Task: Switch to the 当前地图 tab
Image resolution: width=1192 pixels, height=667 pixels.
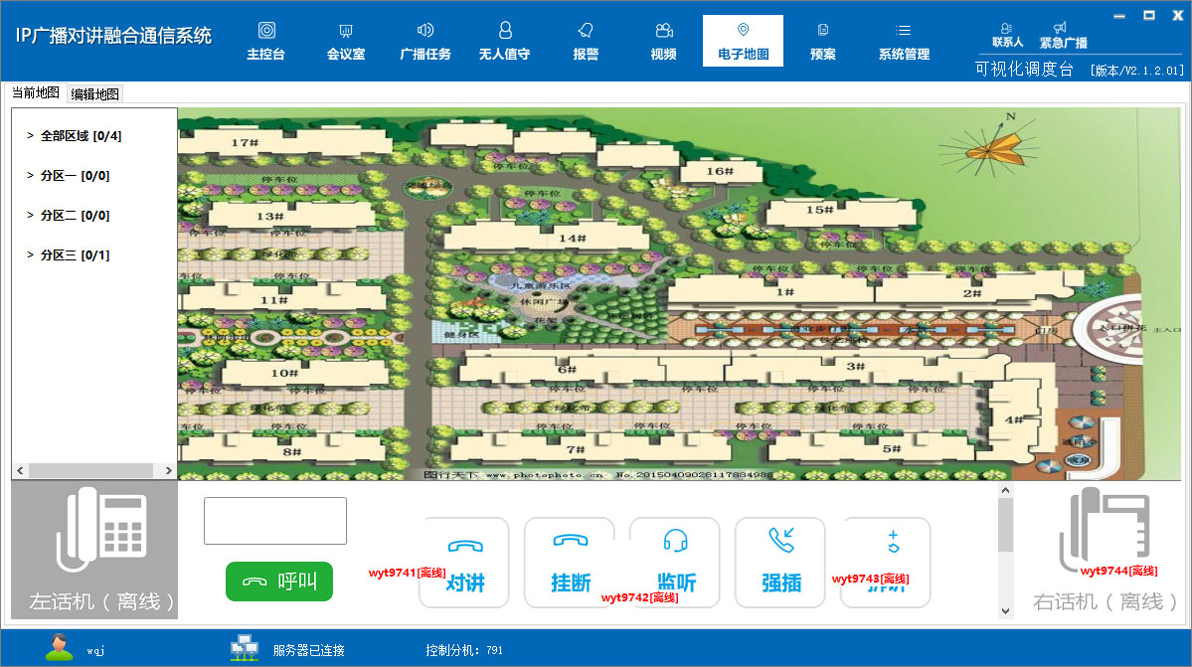Action: click(x=36, y=92)
